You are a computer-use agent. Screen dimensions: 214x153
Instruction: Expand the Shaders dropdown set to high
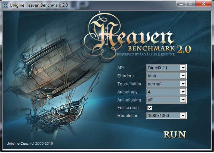click(166, 76)
